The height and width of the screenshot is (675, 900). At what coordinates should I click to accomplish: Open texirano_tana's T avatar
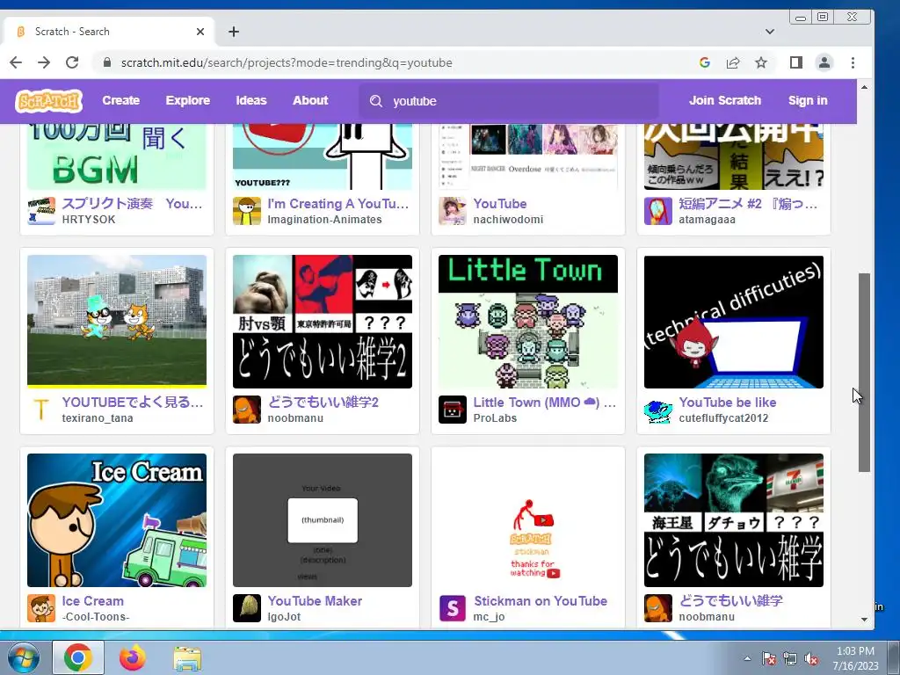41,410
